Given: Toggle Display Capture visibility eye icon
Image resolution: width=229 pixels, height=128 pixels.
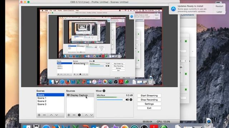Looking at the screenshot, I should (68, 95).
